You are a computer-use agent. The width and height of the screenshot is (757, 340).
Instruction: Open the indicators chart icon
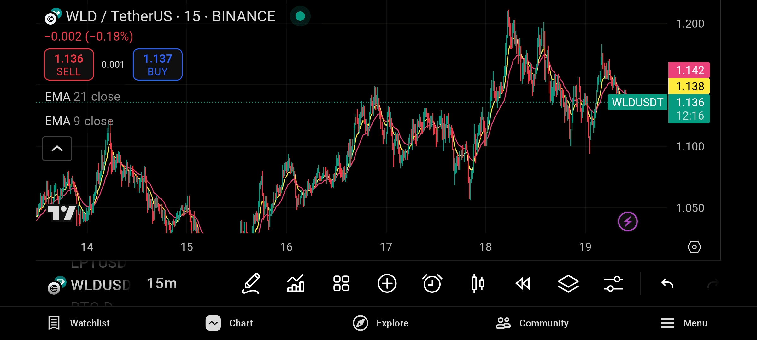click(x=296, y=283)
